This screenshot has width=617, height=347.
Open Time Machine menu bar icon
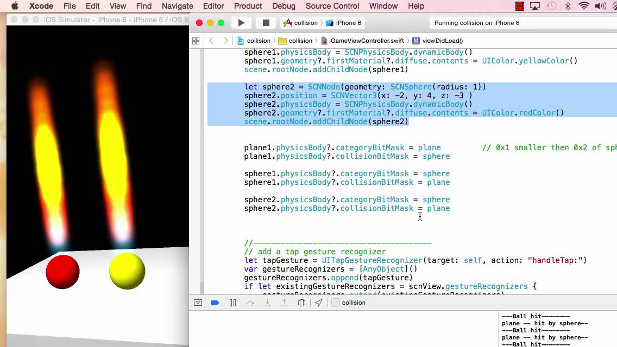(x=551, y=6)
